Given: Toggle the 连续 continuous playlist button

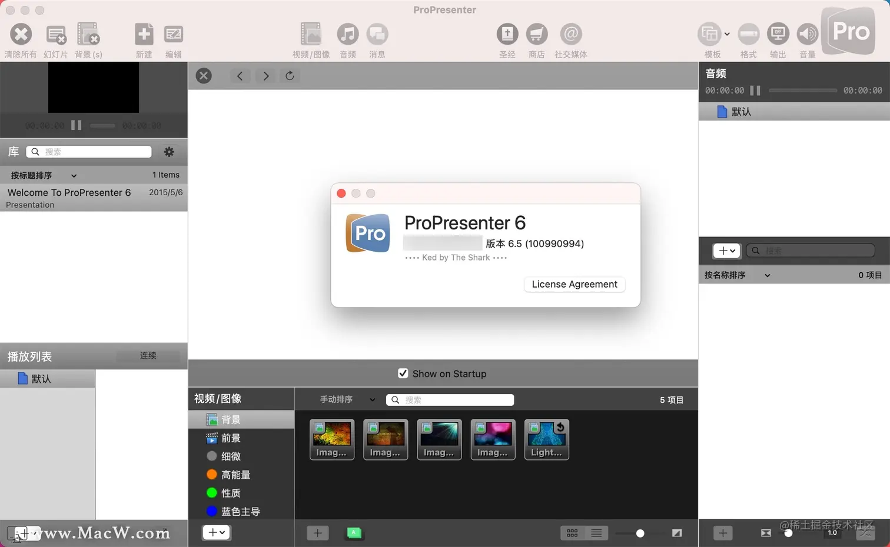Looking at the screenshot, I should point(148,356).
